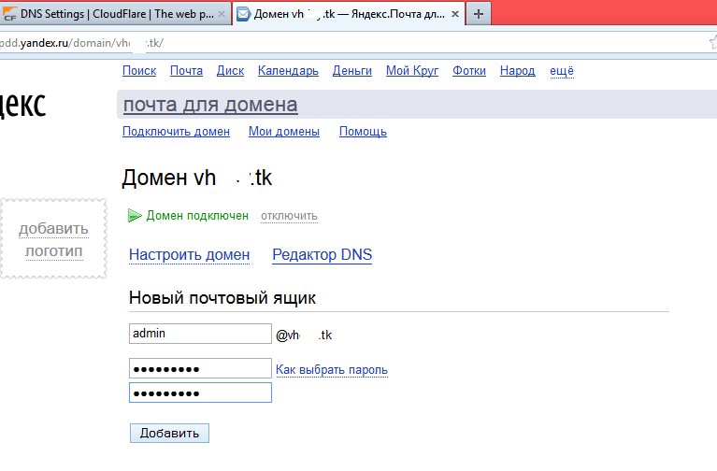This screenshot has width=717, height=471.
Task: Open the Поиск link in top navigation
Action: pos(139,71)
